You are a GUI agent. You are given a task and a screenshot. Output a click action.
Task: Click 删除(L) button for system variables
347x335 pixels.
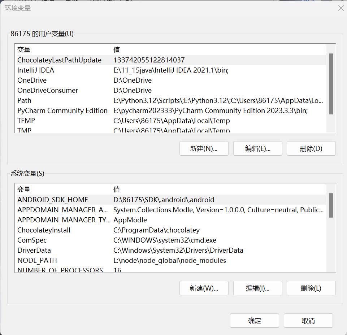tap(311, 288)
